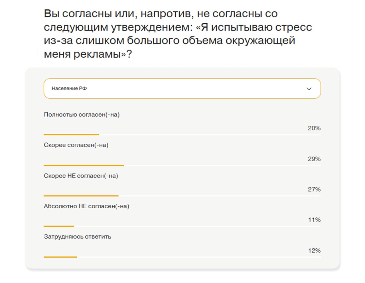
Task: Select the «Затрудняюсь ответить» answer option
Action: (78, 236)
